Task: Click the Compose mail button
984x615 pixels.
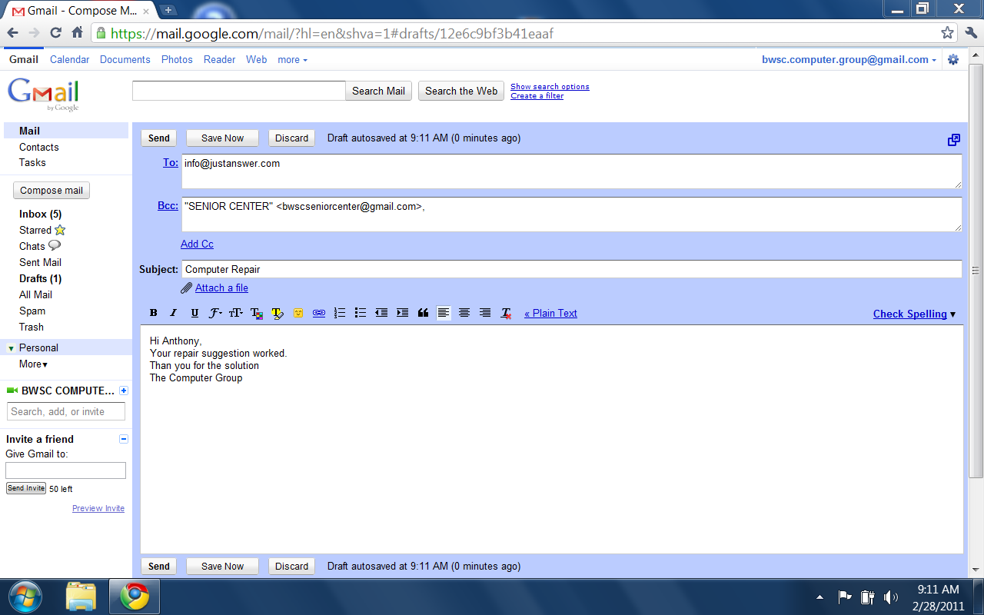Action: click(x=52, y=191)
